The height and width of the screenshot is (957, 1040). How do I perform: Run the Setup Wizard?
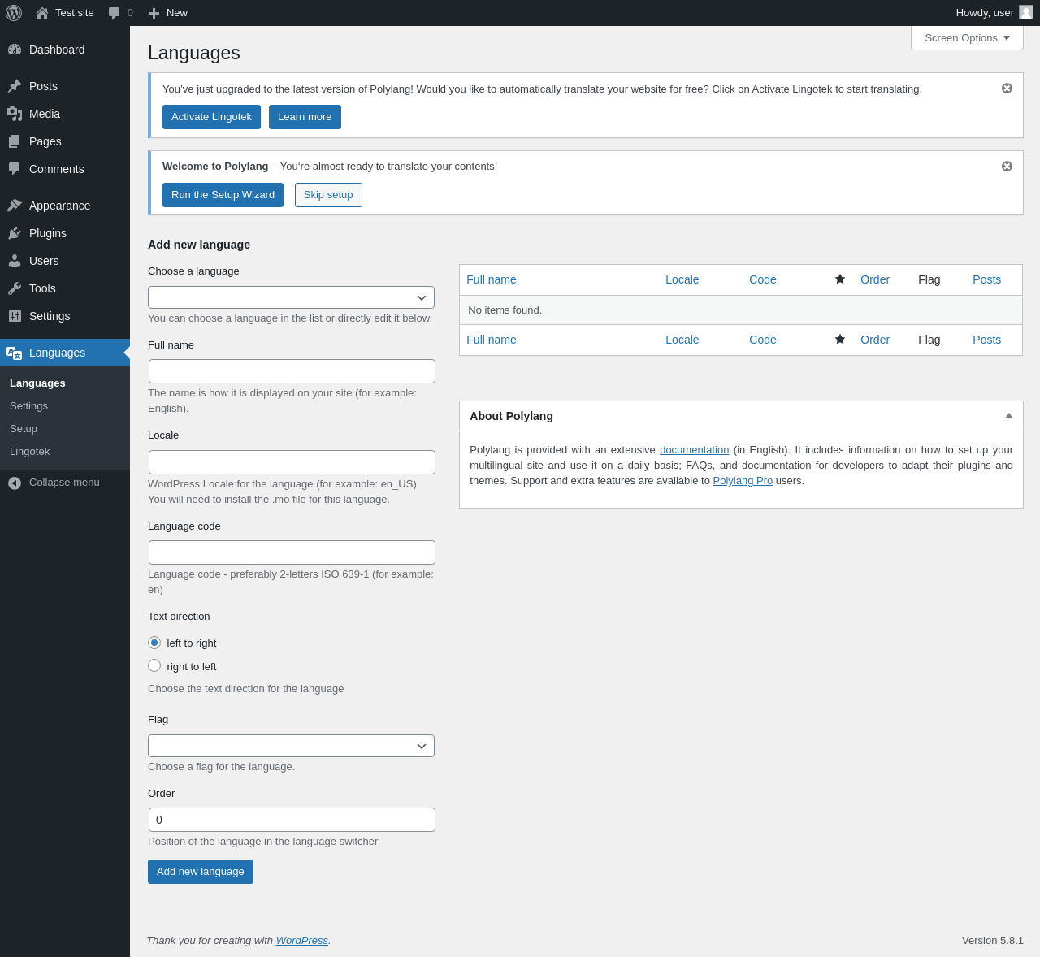[223, 195]
